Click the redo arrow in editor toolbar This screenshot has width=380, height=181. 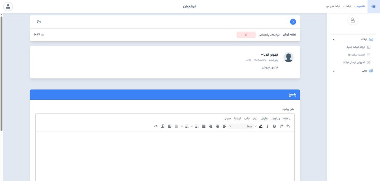281,126
